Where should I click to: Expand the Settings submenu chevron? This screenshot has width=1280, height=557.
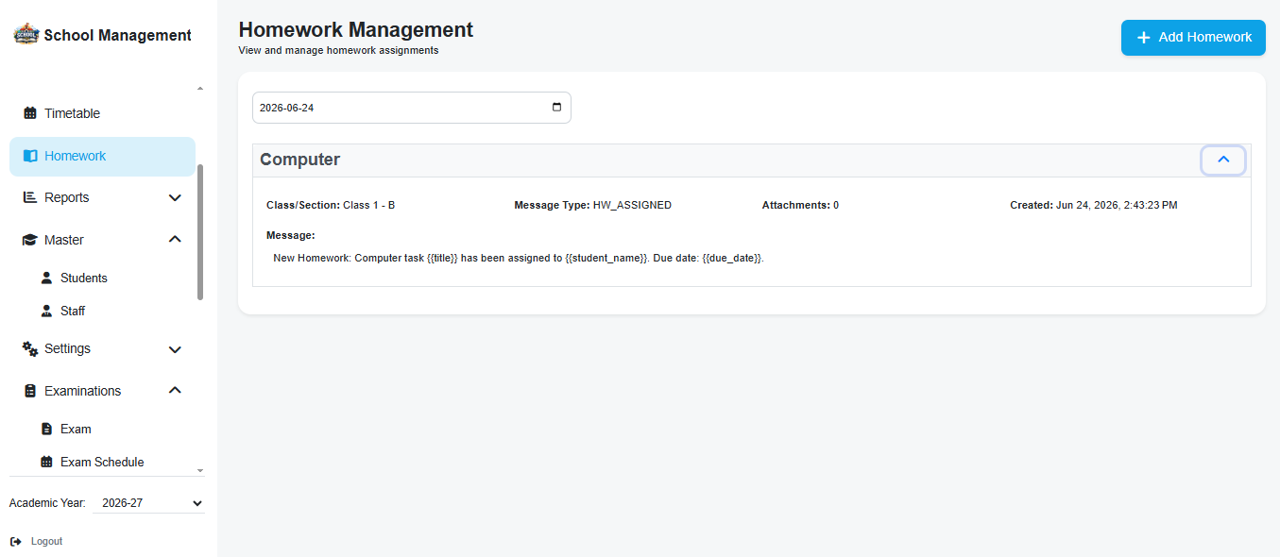tap(175, 348)
